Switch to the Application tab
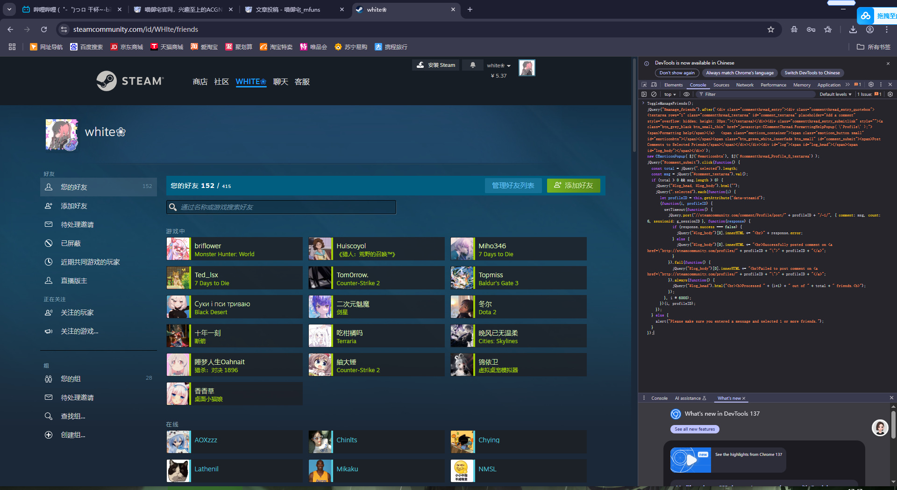The image size is (897, 490). point(829,85)
